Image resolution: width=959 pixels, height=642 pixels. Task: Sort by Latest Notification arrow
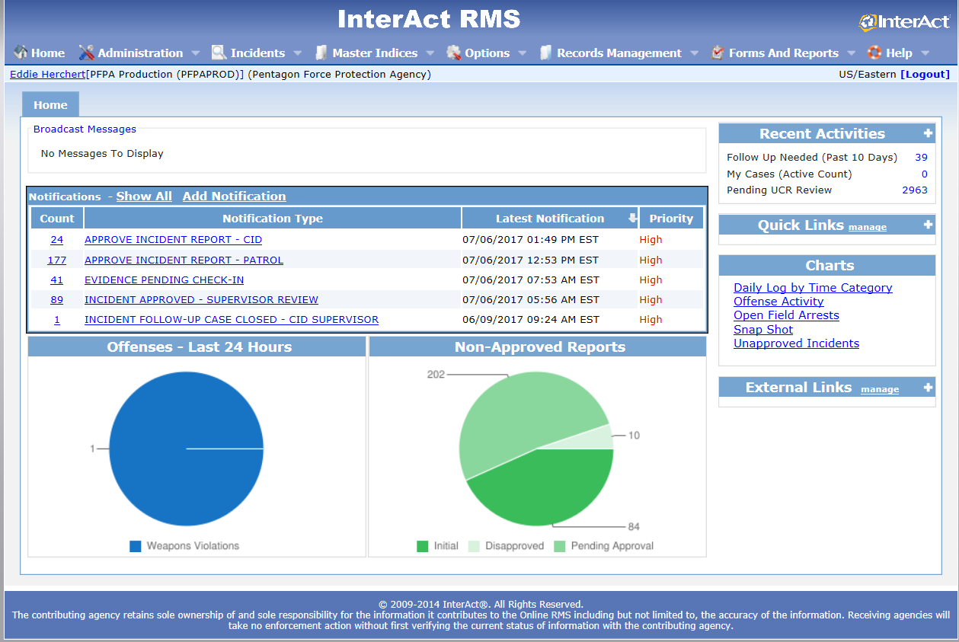[x=632, y=219]
